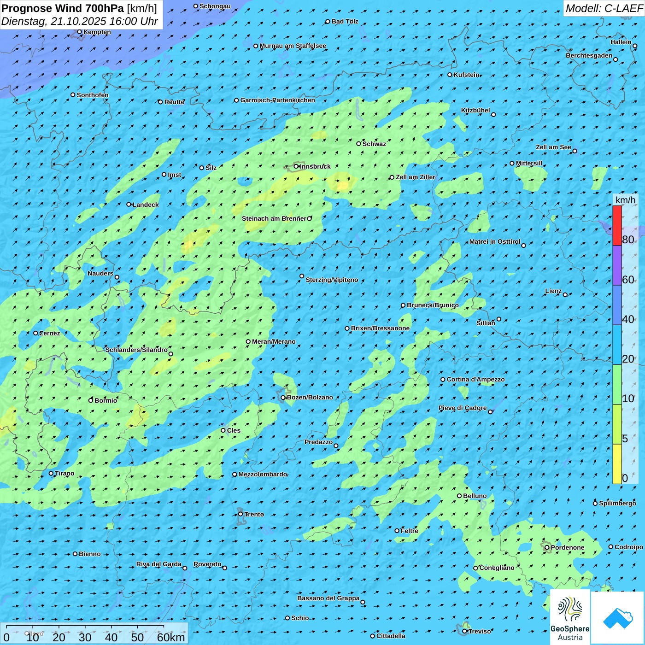Image resolution: width=645 pixels, height=645 pixels.
Task: Select the Innsbruck city marker dot
Action: [296, 166]
